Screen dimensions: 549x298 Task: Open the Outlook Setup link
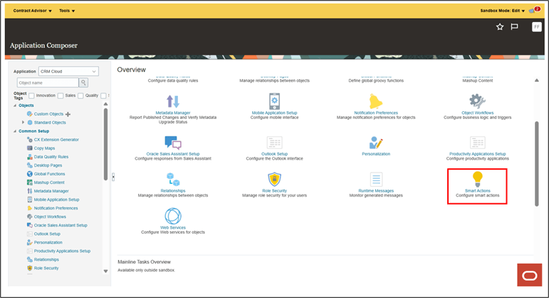(x=275, y=154)
